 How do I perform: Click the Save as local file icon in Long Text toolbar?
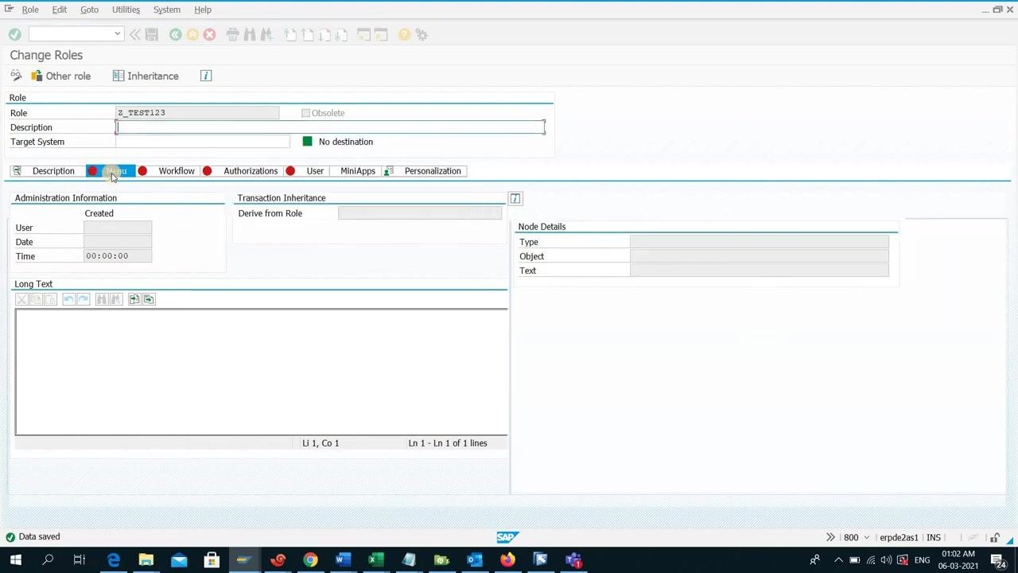pos(149,299)
